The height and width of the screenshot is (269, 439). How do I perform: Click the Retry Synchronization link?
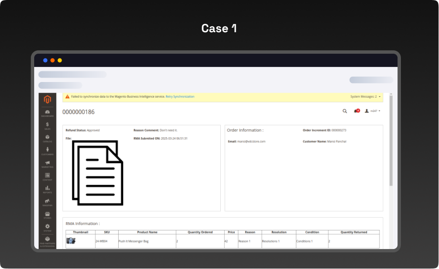tap(180, 97)
